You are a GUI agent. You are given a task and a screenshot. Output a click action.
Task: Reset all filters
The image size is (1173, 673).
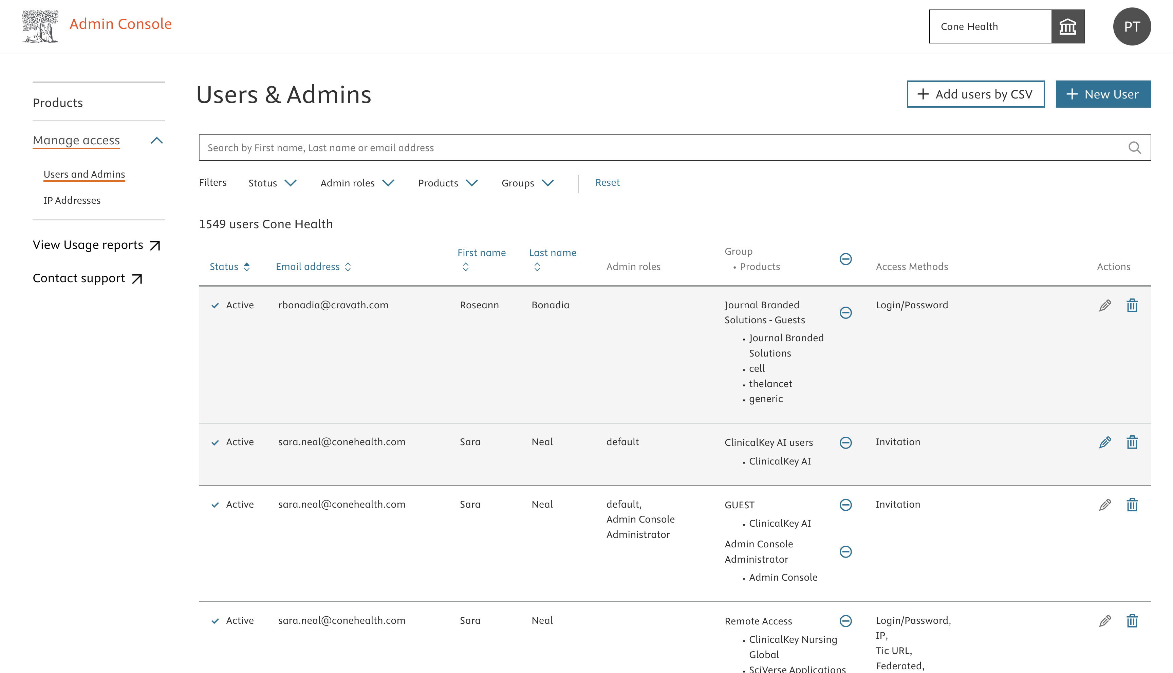click(607, 183)
